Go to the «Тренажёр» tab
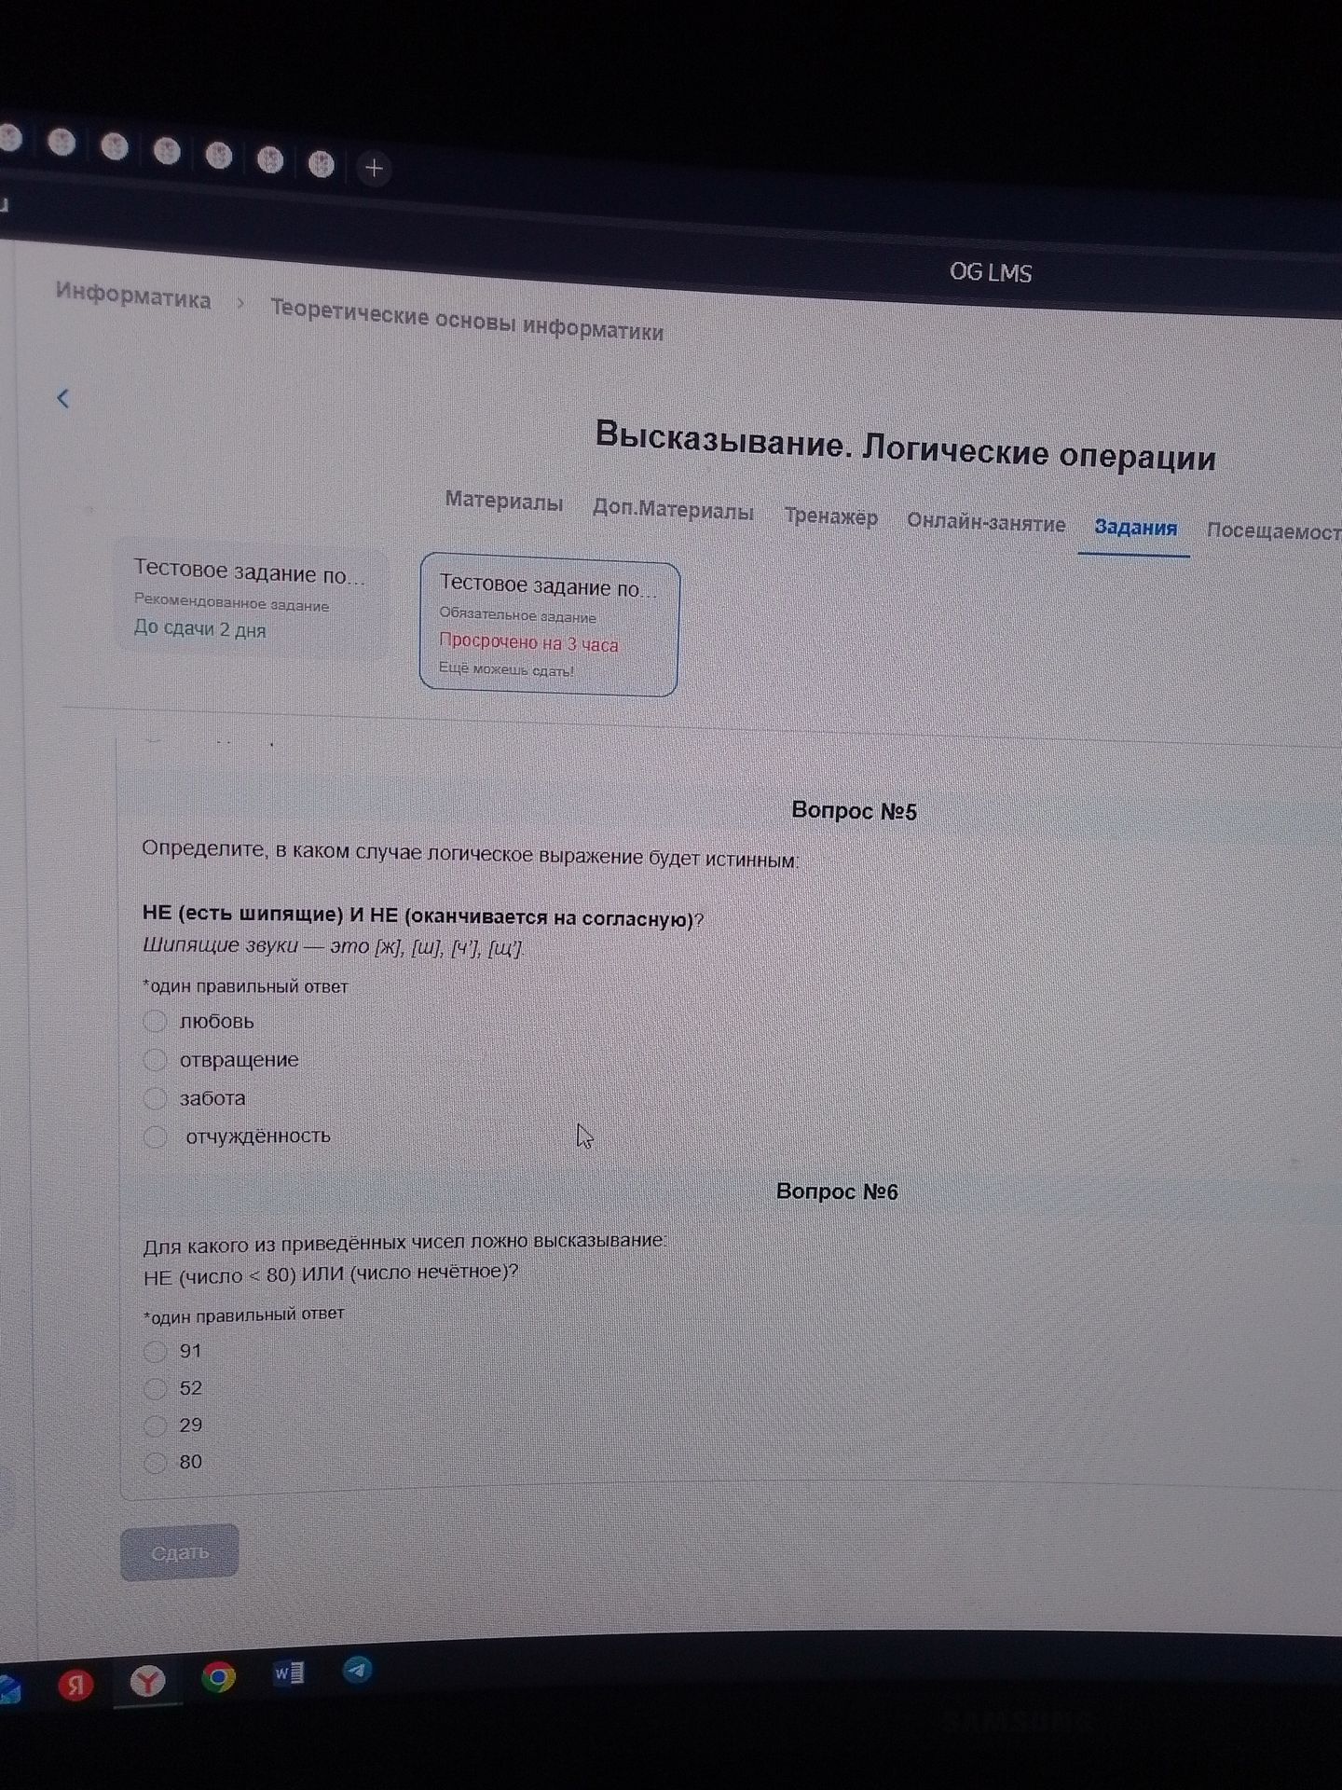Screen dimensions: 1342x1790 pyautogui.click(x=830, y=516)
